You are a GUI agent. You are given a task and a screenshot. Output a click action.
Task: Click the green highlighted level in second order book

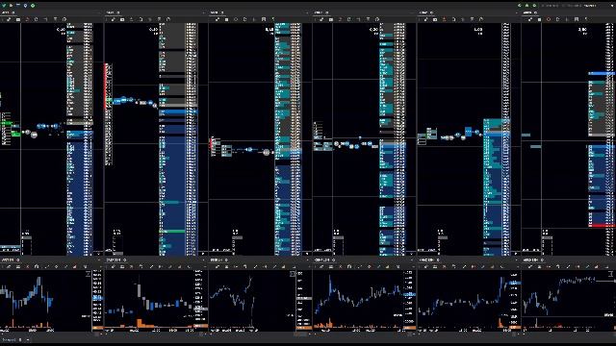pos(172,232)
